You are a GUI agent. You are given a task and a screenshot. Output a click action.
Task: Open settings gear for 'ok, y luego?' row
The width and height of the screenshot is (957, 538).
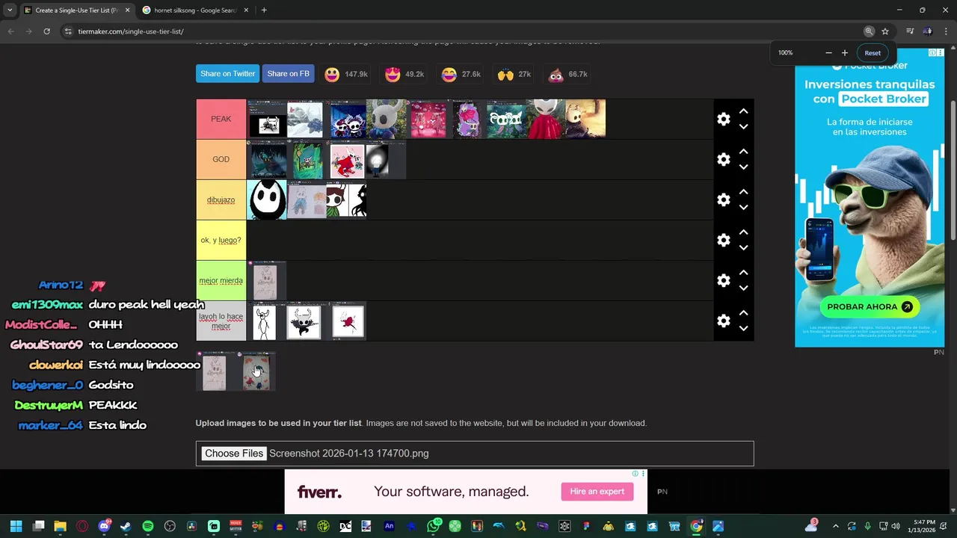click(723, 240)
